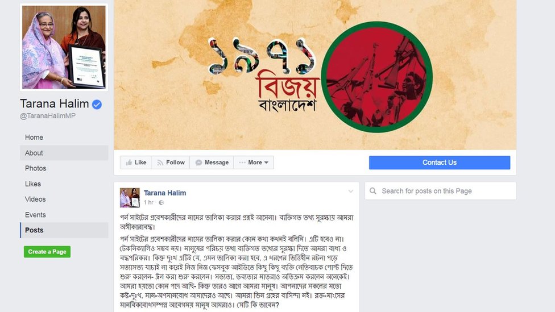Click the blue verified badge icon
Screen dimensions: 555x312
(97, 105)
